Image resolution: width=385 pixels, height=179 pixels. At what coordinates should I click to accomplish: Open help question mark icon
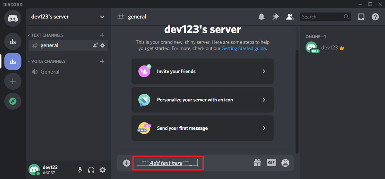click(x=375, y=17)
